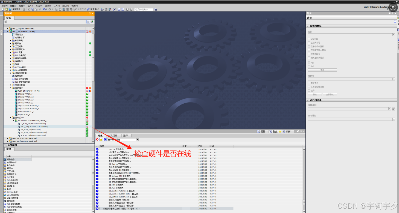Click the project tree overview icon with green arrow
399x213 pixels.
point(92,22)
